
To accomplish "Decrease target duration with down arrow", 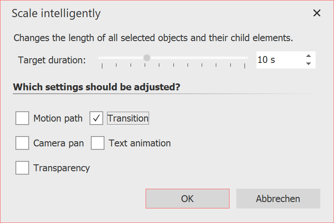I will pos(308,64).
